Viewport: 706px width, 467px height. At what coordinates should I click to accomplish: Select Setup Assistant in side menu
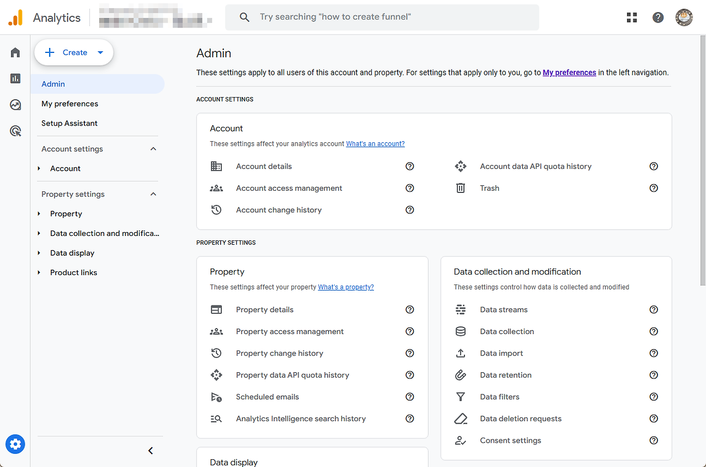click(69, 124)
